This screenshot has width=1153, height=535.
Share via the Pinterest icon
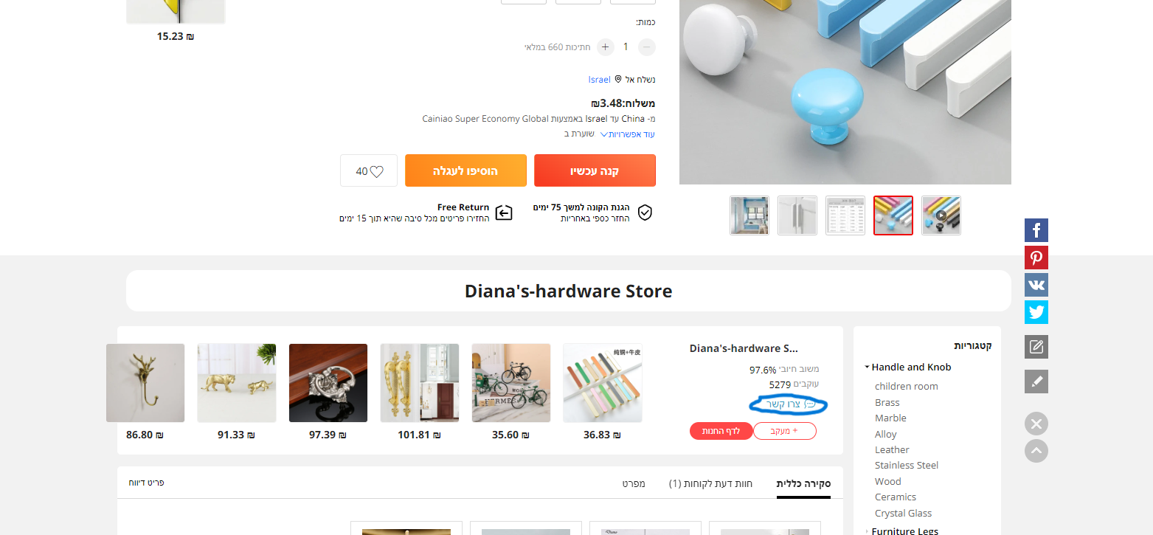(1036, 258)
